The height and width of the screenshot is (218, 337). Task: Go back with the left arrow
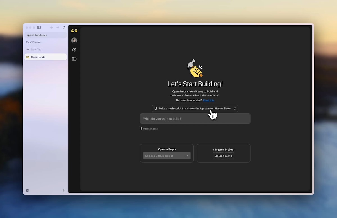pyautogui.click(x=51, y=28)
